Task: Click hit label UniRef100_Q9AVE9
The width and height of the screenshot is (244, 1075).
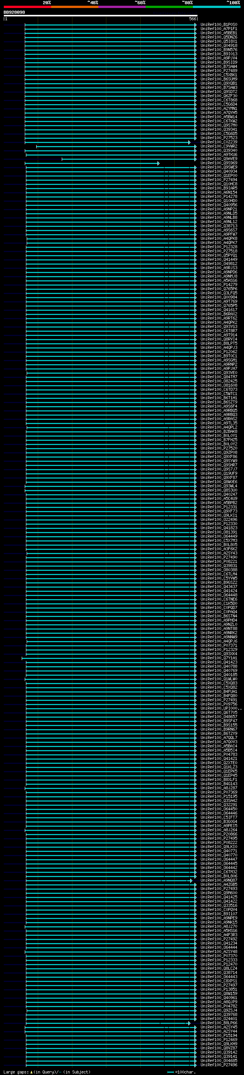Action: pos(218,159)
